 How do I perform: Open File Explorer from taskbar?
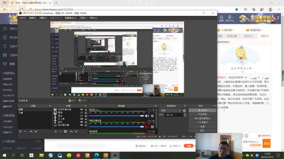[x=42, y=155]
